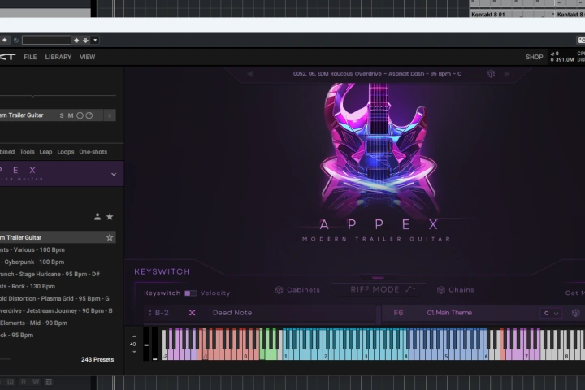
Task: Click the Dead Note articulation X icon
Action: 192,313
